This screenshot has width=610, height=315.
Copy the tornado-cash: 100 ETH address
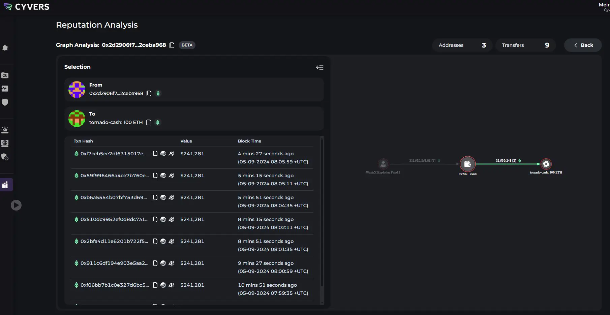(x=149, y=122)
